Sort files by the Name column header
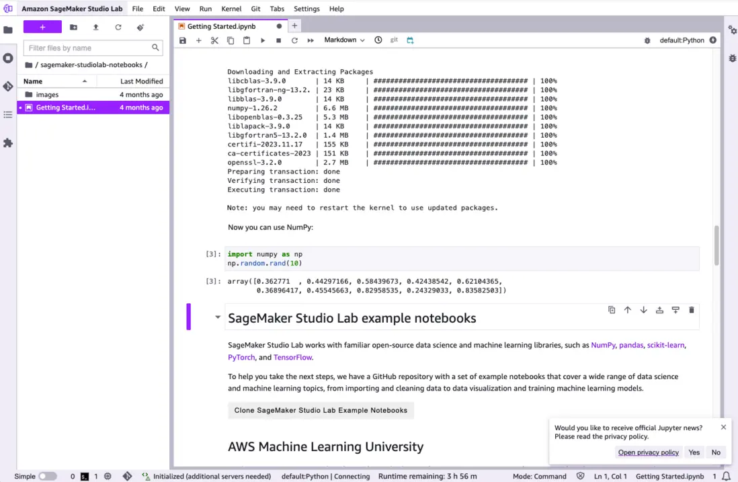 tap(34, 81)
